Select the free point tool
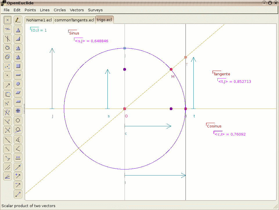 pyautogui.click(x=8, y=20)
